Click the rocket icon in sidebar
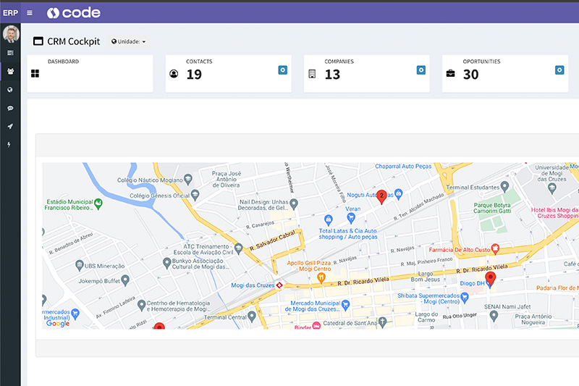 pyautogui.click(x=10, y=126)
